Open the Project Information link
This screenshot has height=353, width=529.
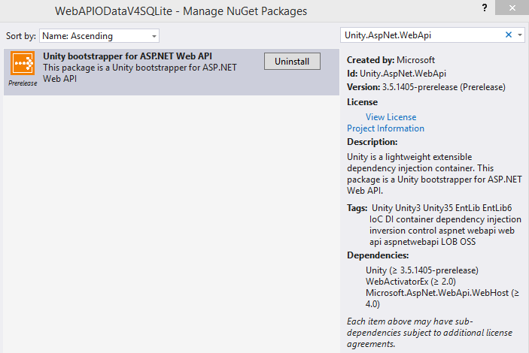click(385, 128)
